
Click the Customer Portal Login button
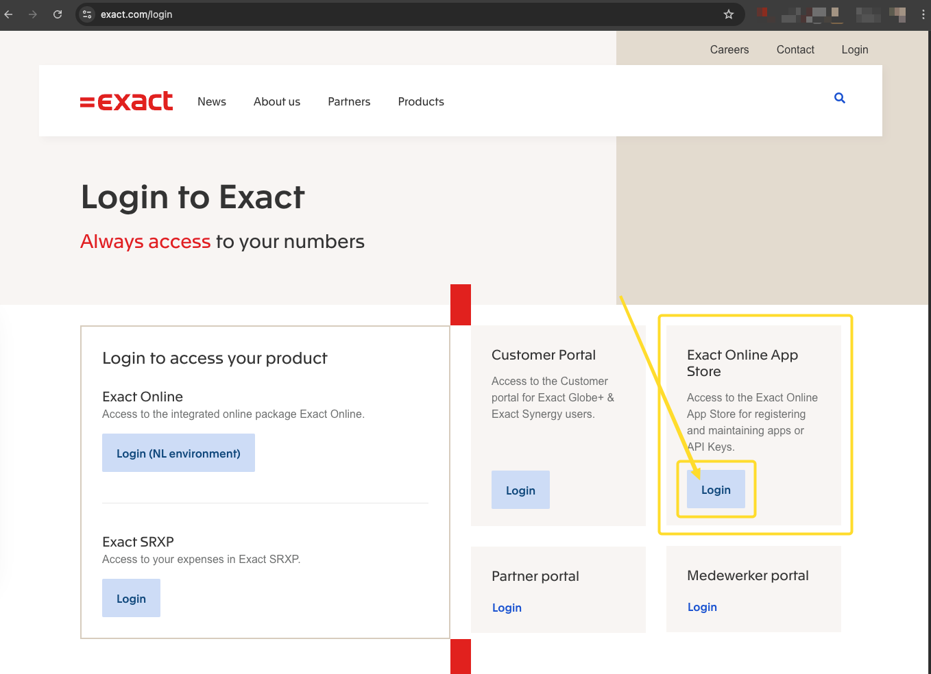(520, 490)
